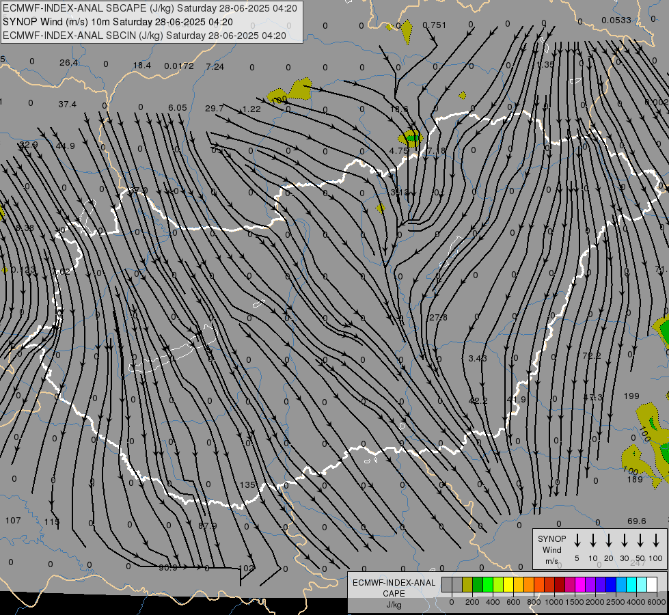Click the 4.75 value on the map
The image size is (669, 615).
pyautogui.click(x=399, y=150)
